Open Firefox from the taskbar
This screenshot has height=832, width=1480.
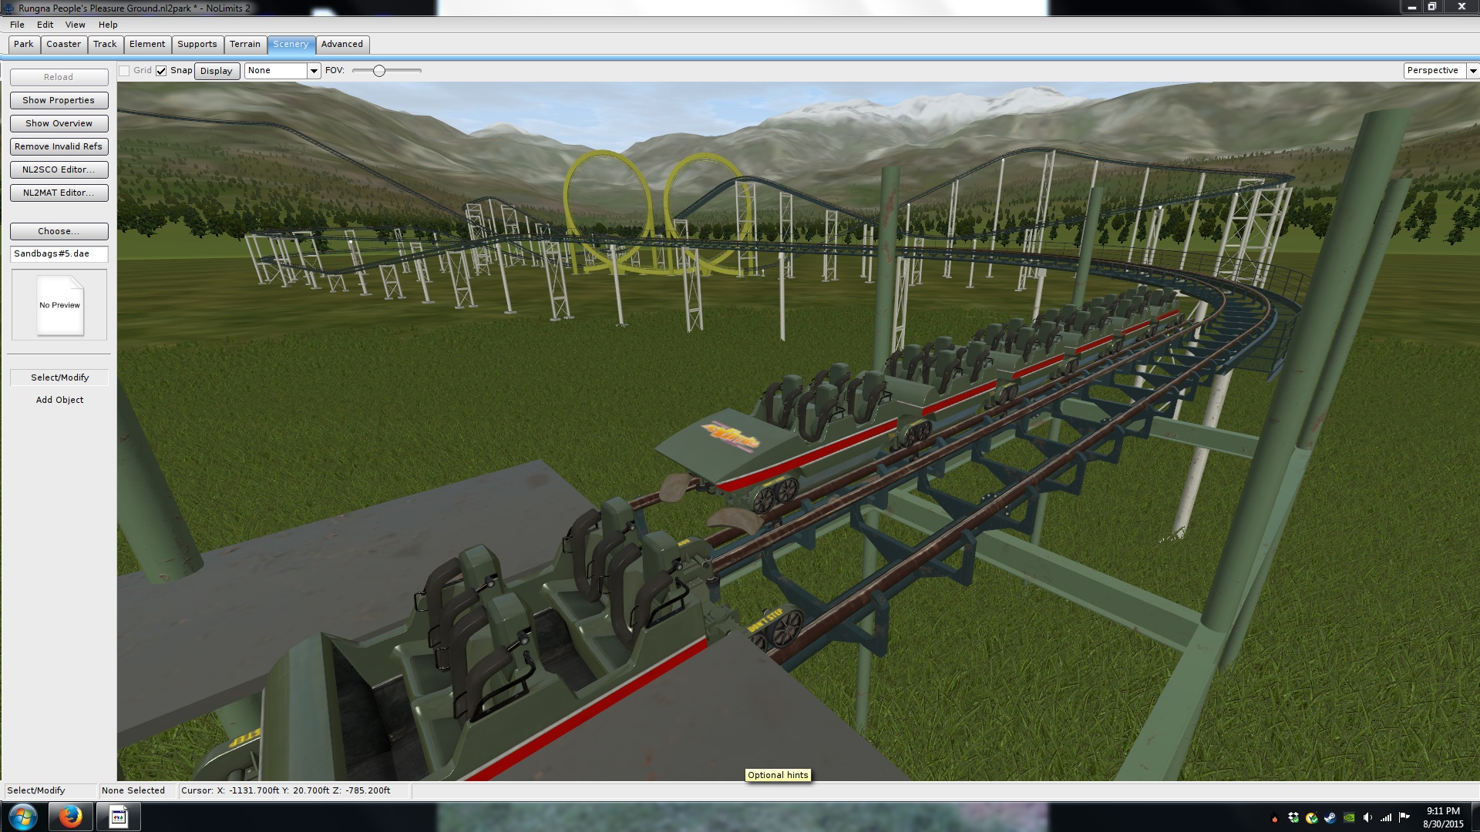point(70,817)
